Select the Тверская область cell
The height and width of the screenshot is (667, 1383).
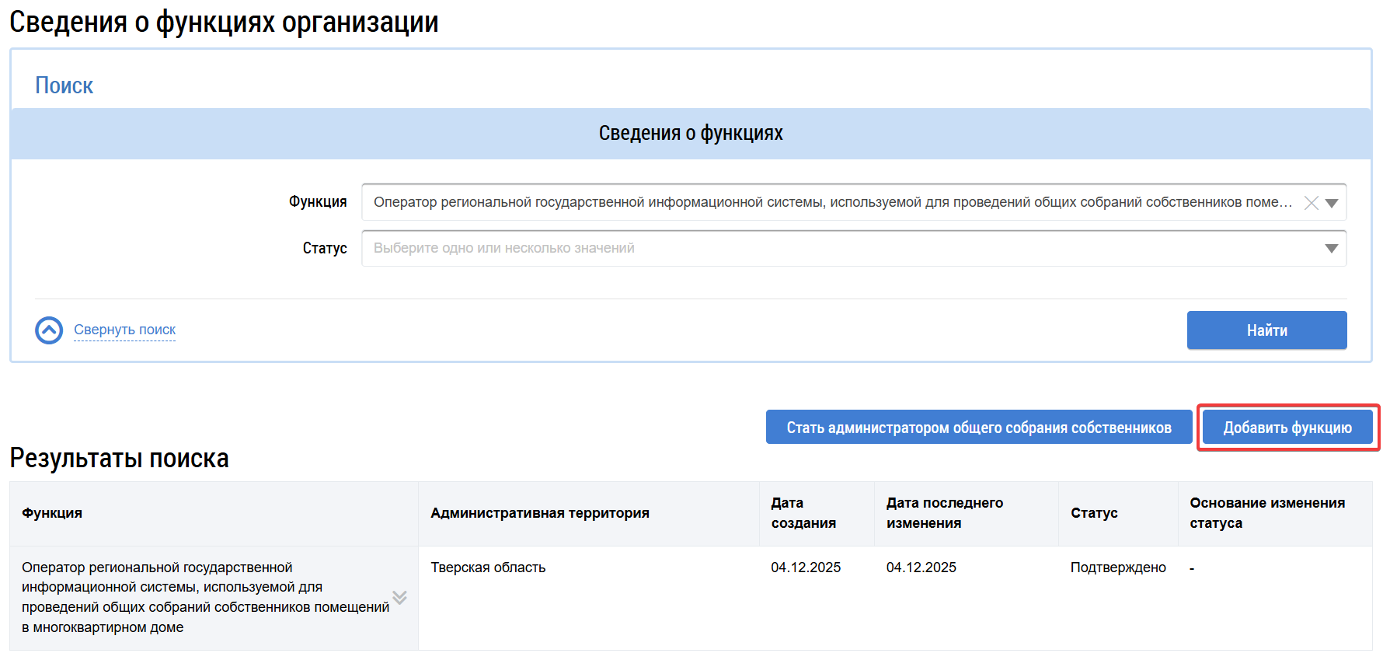(488, 567)
